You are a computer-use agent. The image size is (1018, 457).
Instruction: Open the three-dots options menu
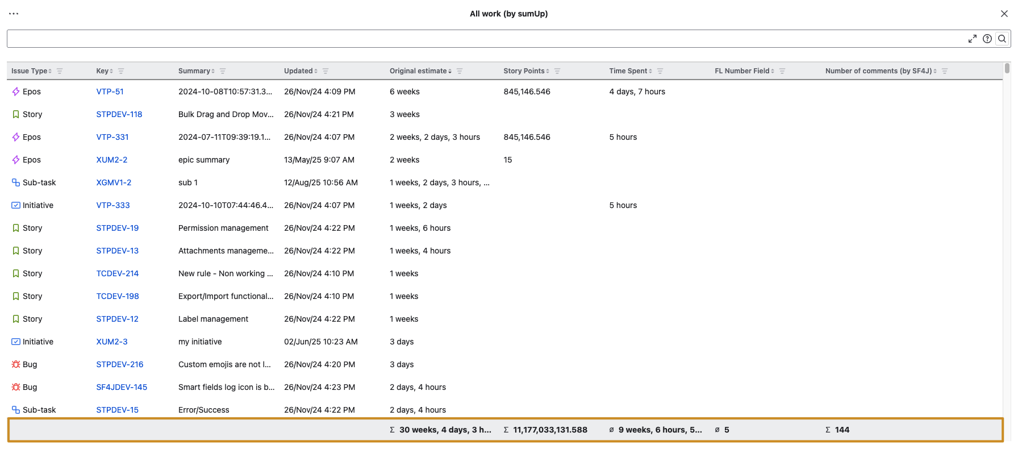[x=14, y=14]
